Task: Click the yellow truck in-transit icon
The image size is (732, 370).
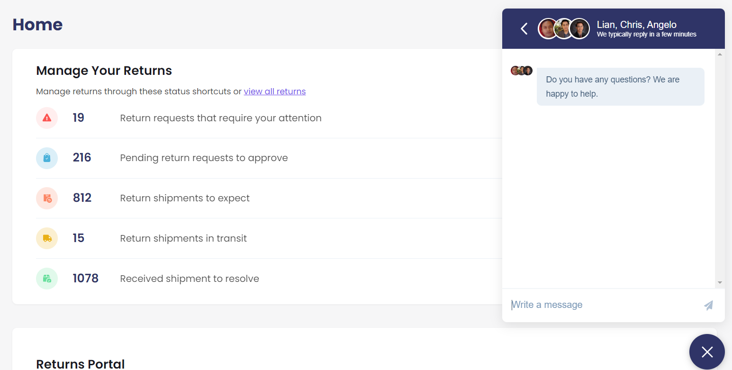Action: coord(47,238)
